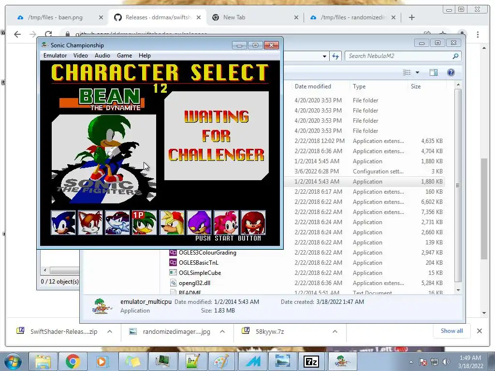Image resolution: width=495 pixels, height=371 pixels.
Task: Select the OGLES3ColourGrading file
Action: pyautogui.click(x=207, y=253)
